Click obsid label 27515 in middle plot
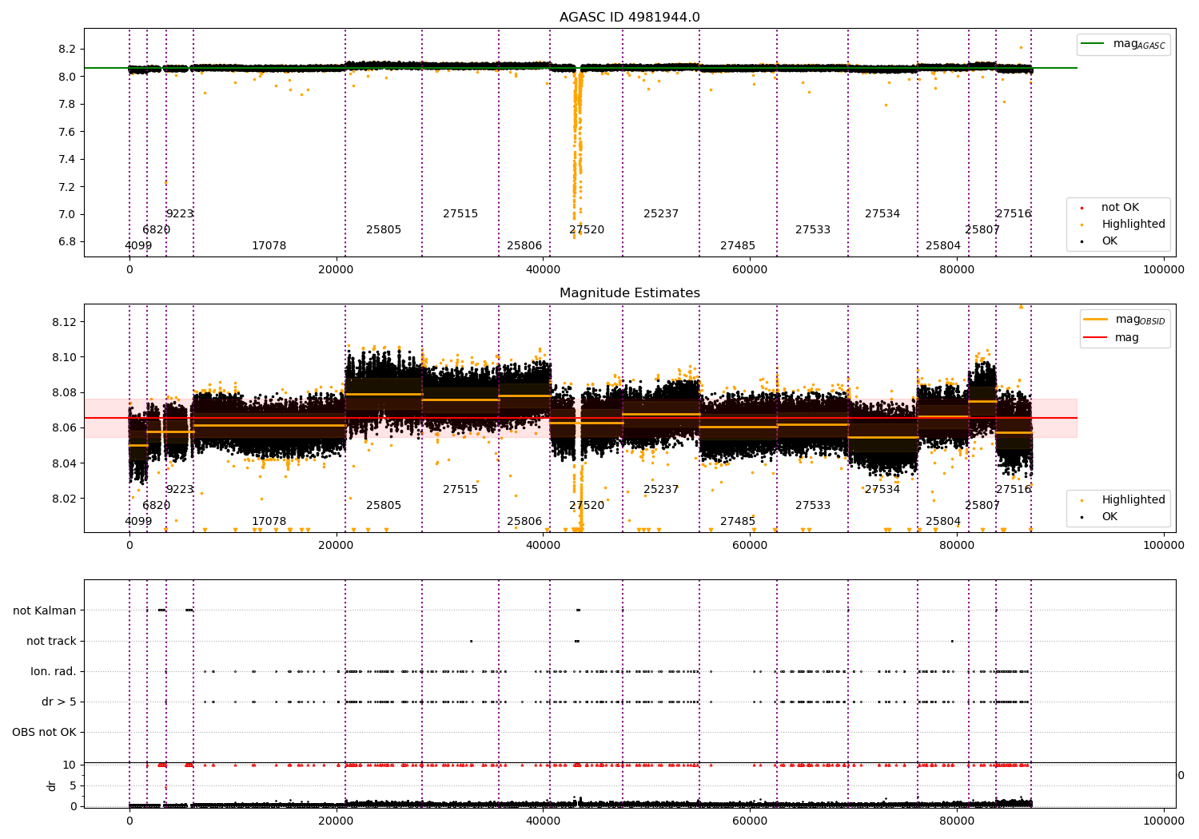The width and height of the screenshot is (1199, 839). (460, 490)
